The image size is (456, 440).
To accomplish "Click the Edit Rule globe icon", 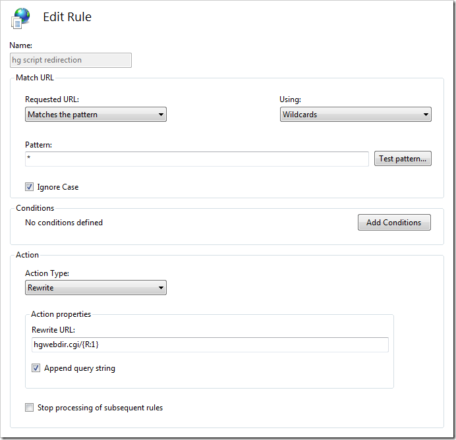I will (x=20, y=18).
